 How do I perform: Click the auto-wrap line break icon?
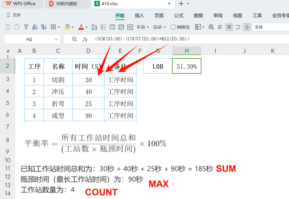(112, 27)
